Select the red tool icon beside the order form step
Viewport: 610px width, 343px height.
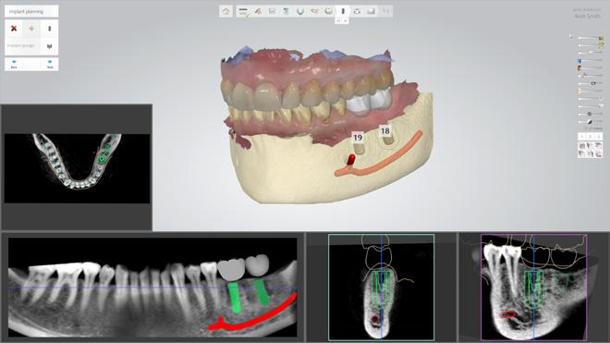258,11
